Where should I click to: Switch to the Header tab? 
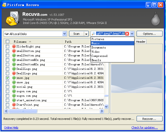141,42
